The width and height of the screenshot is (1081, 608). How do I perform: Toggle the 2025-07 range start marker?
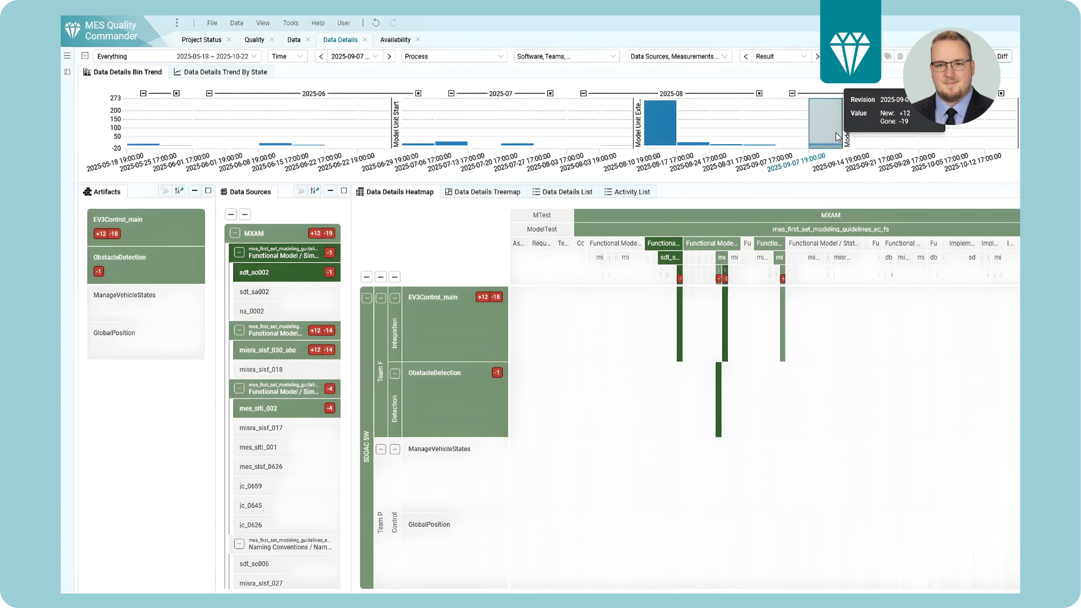point(451,93)
